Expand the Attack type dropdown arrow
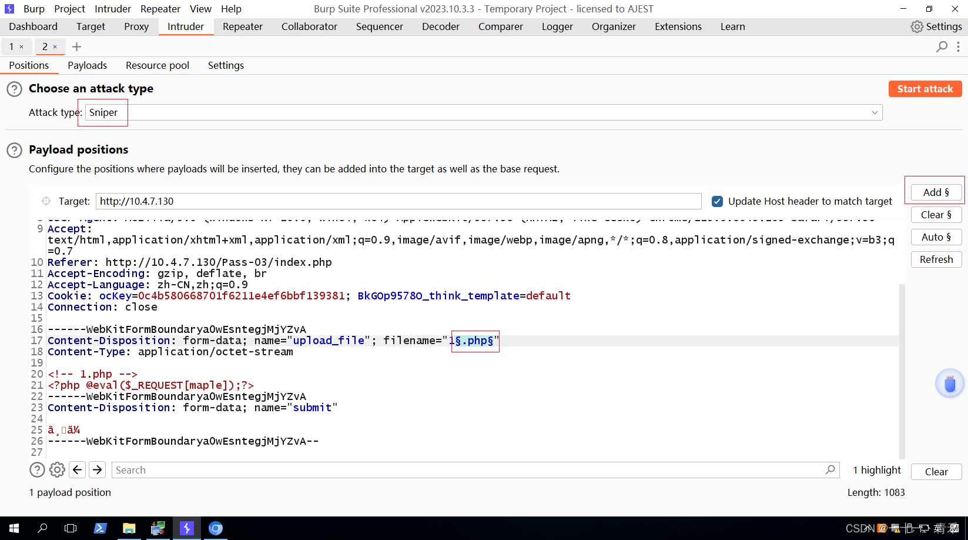 point(875,112)
